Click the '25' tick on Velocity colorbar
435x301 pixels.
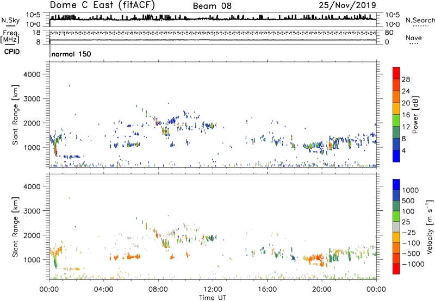(x=406, y=222)
